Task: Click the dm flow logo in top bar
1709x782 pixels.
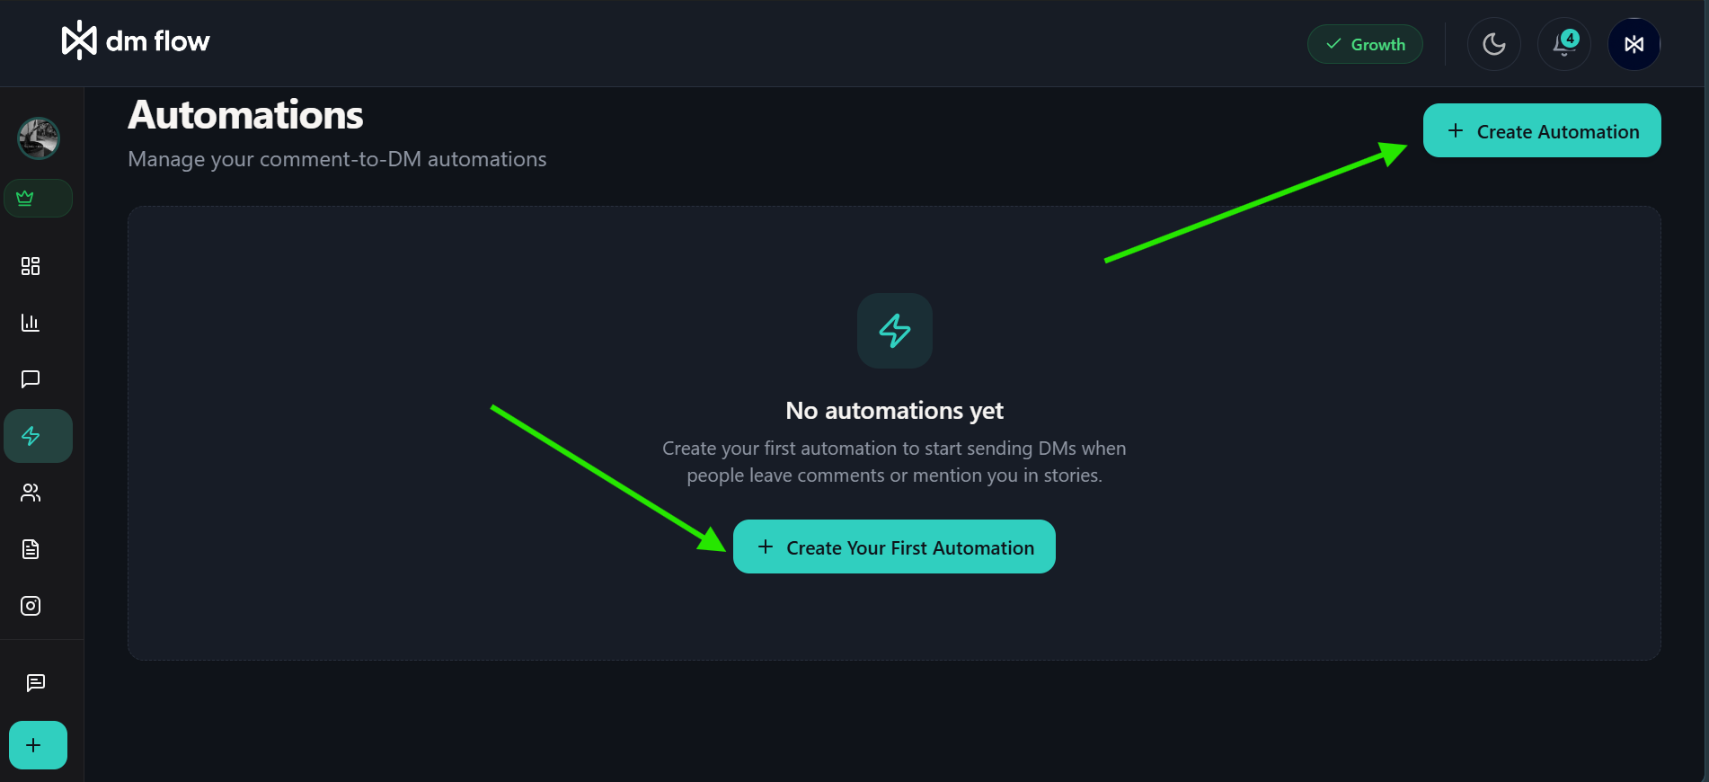Action: [135, 40]
